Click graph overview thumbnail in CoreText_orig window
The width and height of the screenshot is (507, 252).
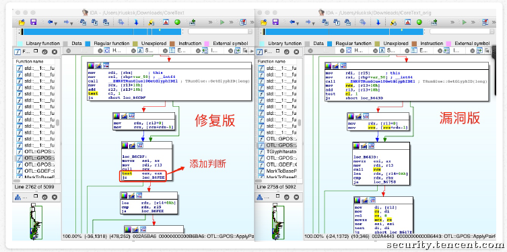point(278,222)
